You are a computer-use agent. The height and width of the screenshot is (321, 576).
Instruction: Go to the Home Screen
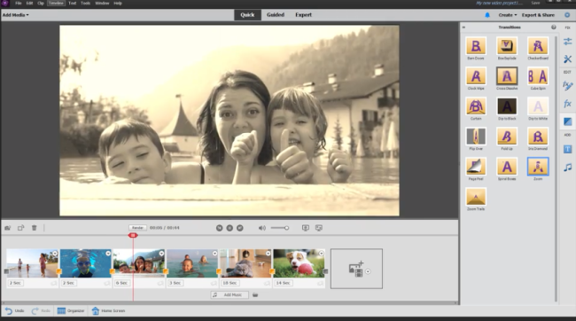point(108,311)
